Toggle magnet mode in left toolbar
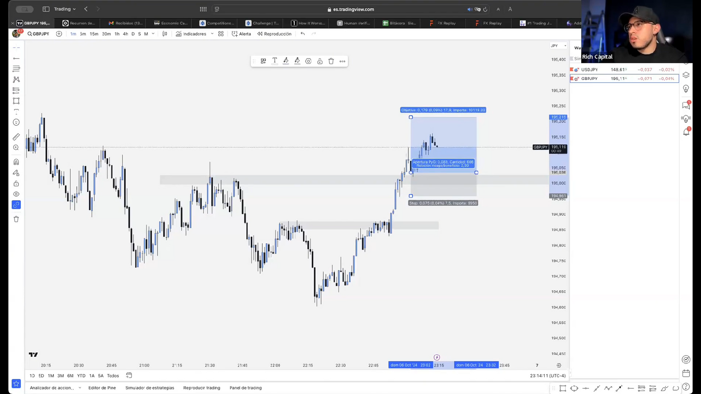Viewport: 701px width, 394px height. click(x=16, y=162)
